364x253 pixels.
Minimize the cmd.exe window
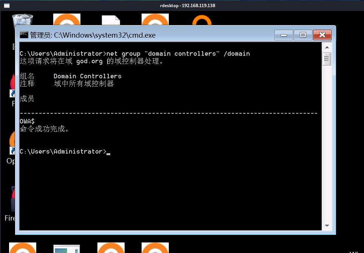[x=284, y=35]
